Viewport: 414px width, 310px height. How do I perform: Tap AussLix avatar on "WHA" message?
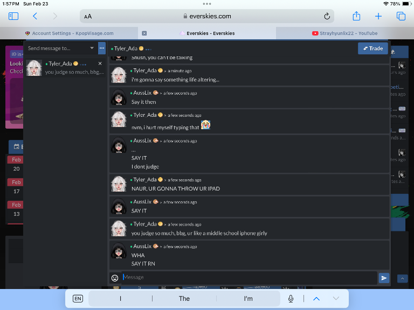pos(119,250)
